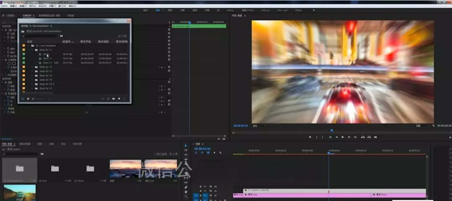452x201 pixels.
Task: Click Find icon in floating bin window footer
Action: pyautogui.click(x=108, y=99)
